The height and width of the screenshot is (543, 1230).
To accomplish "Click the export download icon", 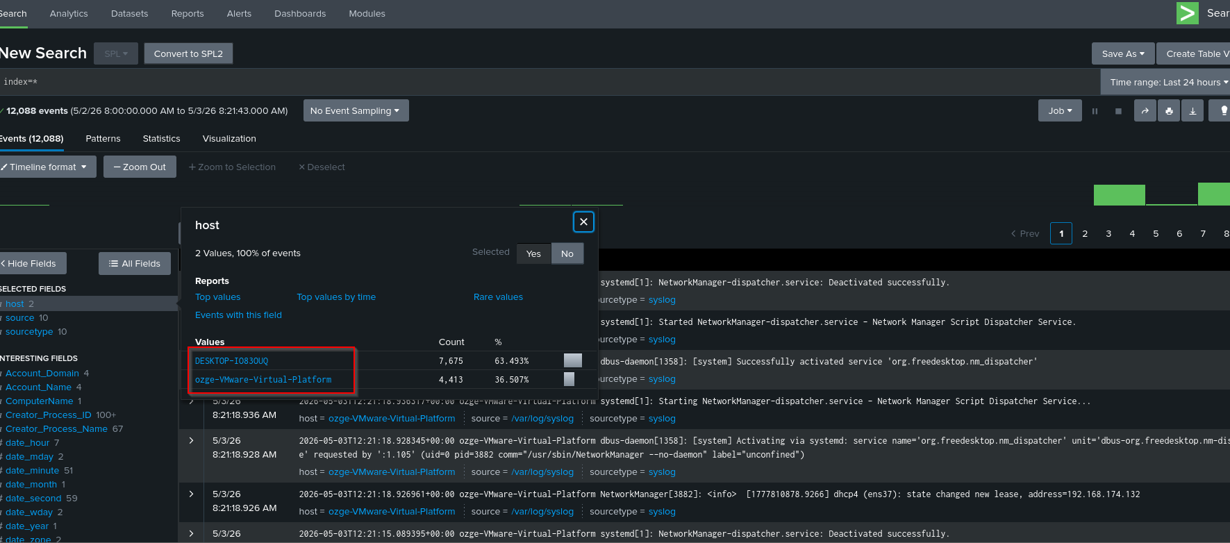I will (1192, 110).
